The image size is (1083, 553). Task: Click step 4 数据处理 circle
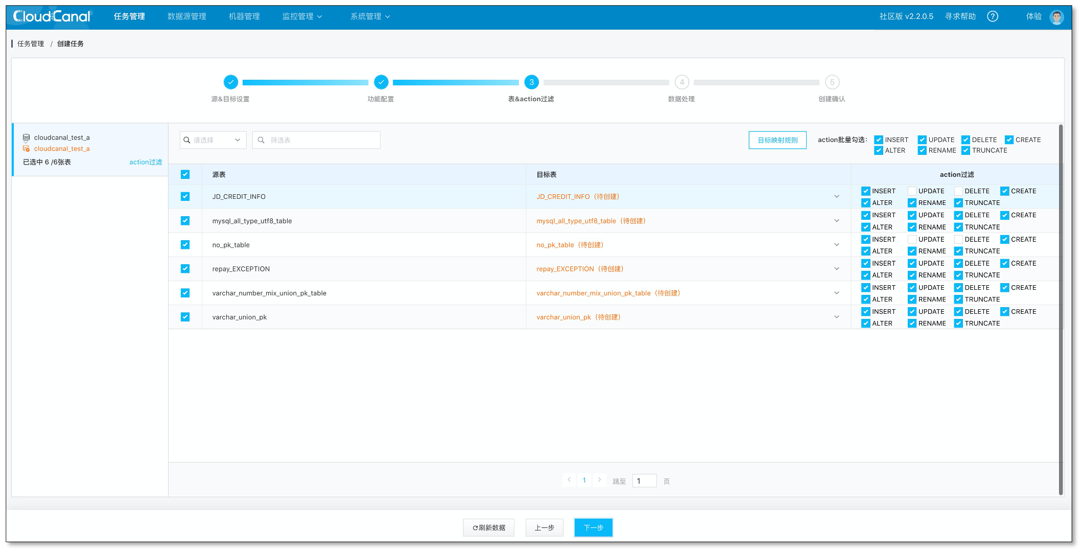click(681, 82)
